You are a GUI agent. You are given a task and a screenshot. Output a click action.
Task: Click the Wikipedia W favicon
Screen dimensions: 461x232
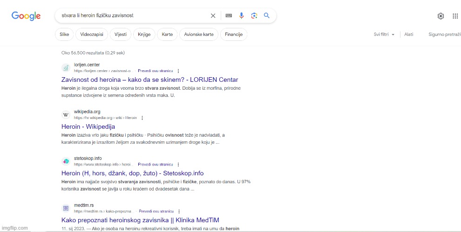coord(66,115)
